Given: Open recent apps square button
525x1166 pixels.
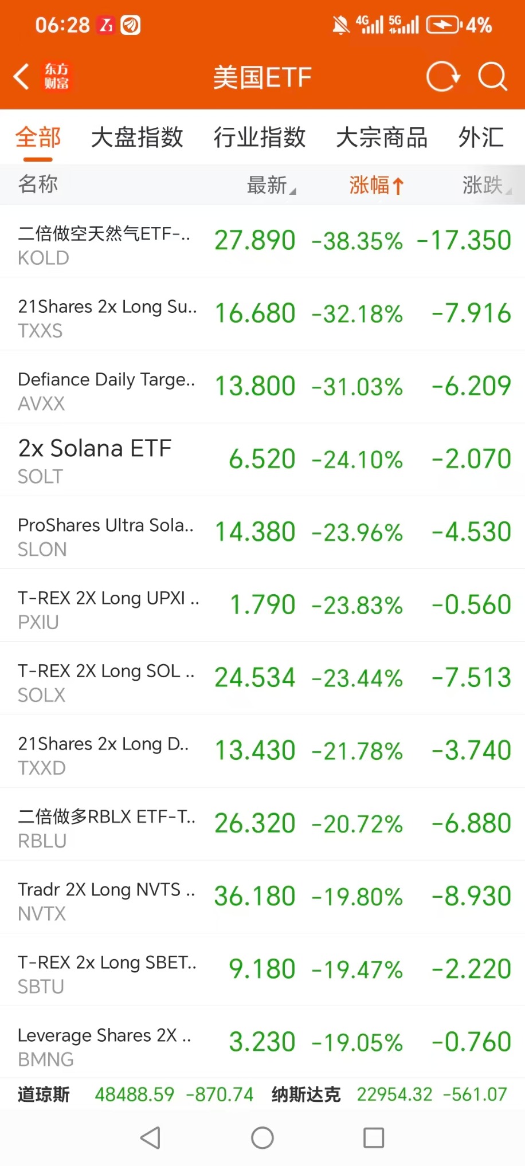Looking at the screenshot, I should coord(374,1137).
